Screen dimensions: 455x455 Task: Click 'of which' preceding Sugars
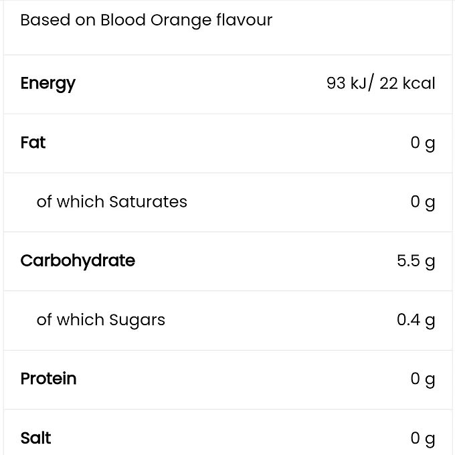70,320
